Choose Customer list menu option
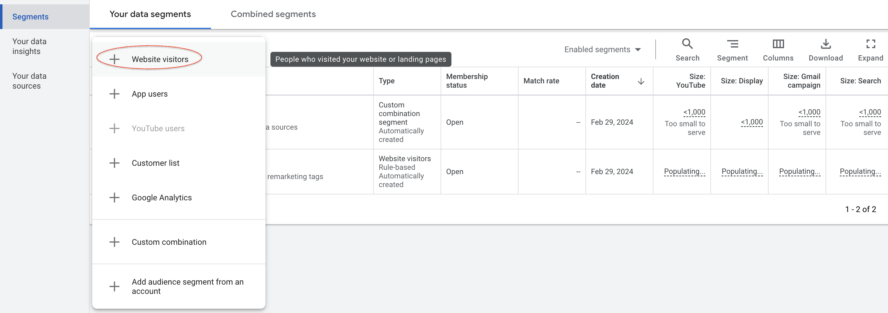888x313 pixels. tap(179, 163)
